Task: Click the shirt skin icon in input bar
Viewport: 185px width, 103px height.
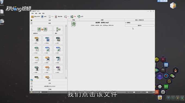Action: point(182,98)
